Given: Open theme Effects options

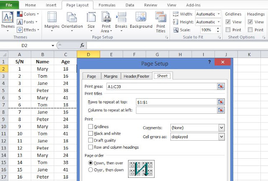Looking at the screenshot, I should click(28, 30).
